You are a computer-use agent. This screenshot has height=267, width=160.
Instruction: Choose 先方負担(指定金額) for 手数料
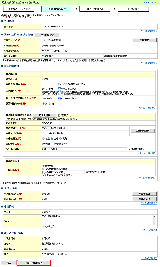click(43, 172)
